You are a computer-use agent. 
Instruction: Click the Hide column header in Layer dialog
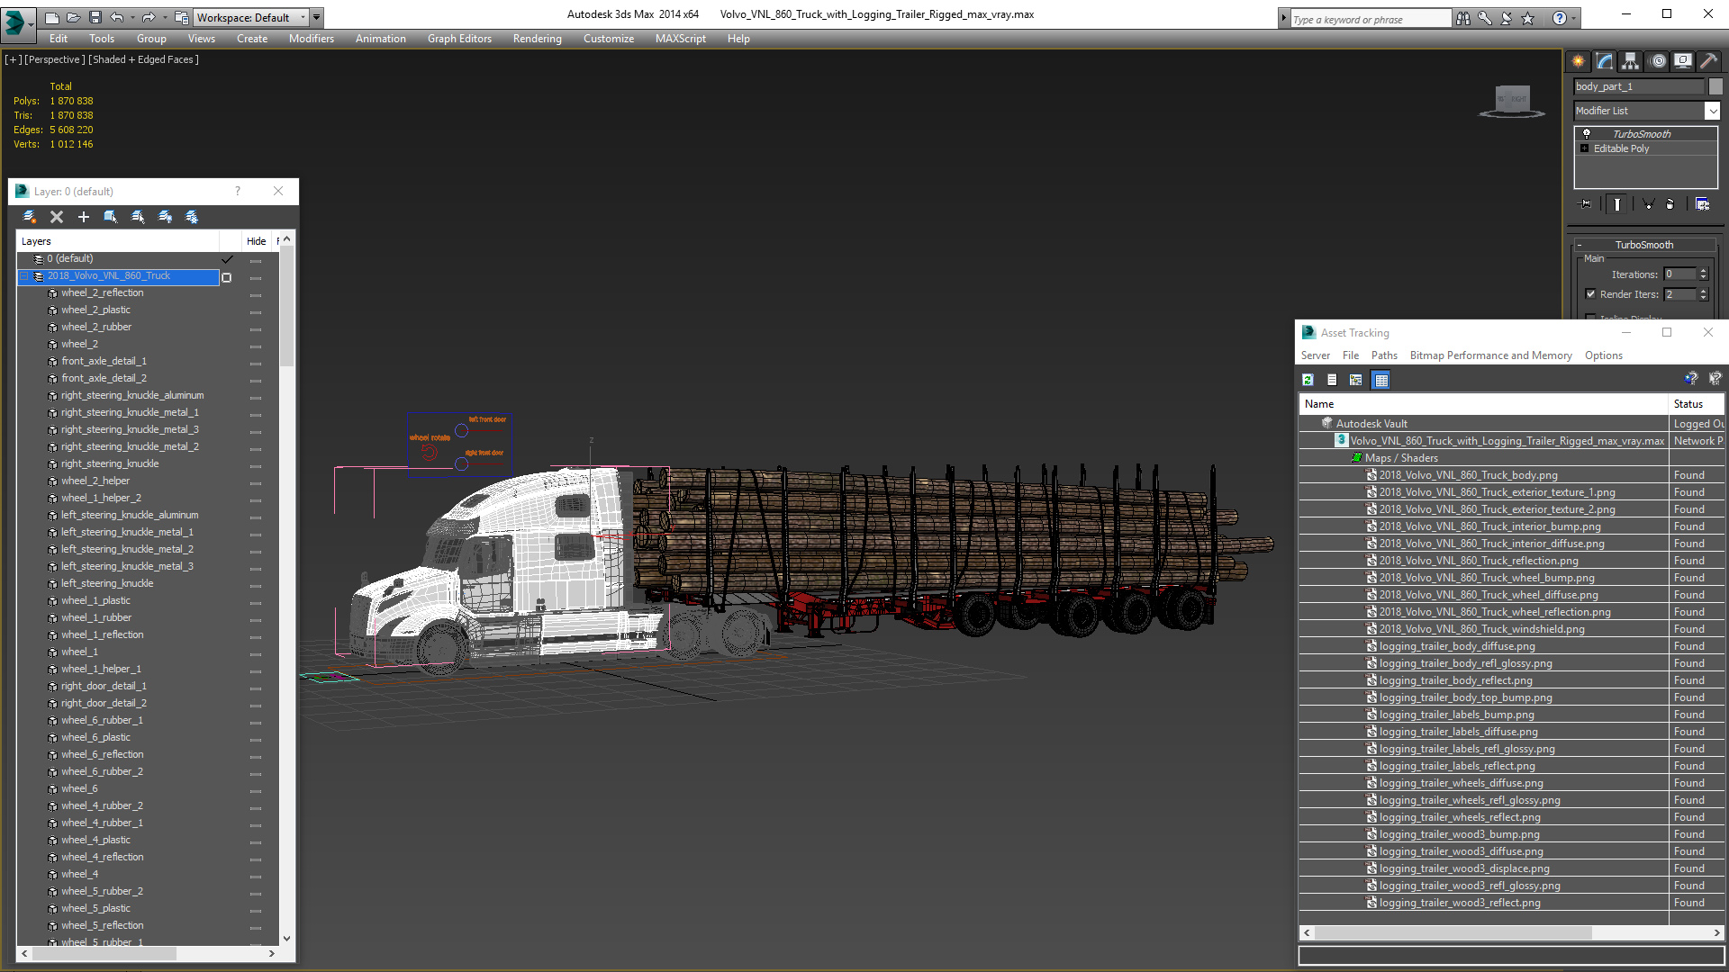click(x=256, y=241)
